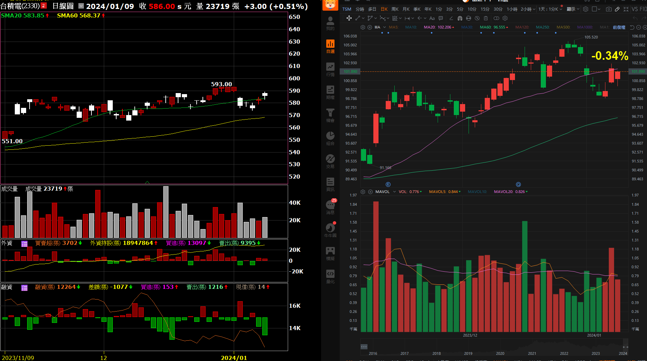Switch to the 季K quarterly chart tab
Viewport: 647px width, 361px height.
(417, 9)
